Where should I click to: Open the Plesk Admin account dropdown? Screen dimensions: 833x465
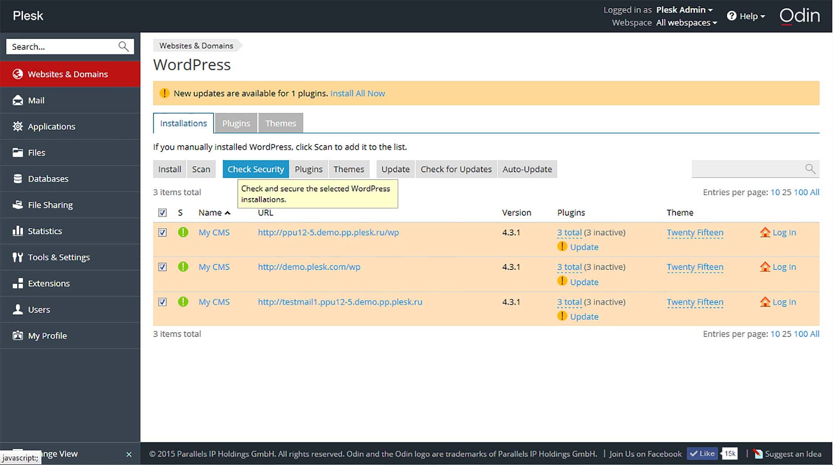pos(684,10)
